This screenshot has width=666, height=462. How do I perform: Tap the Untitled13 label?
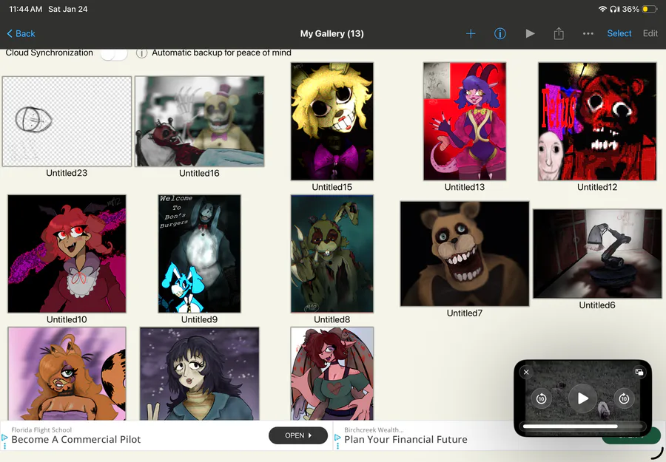(x=465, y=187)
